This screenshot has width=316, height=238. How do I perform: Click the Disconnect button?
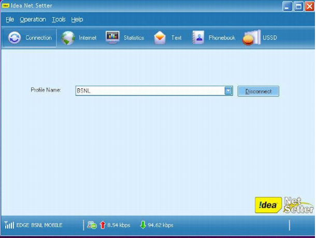coord(258,91)
